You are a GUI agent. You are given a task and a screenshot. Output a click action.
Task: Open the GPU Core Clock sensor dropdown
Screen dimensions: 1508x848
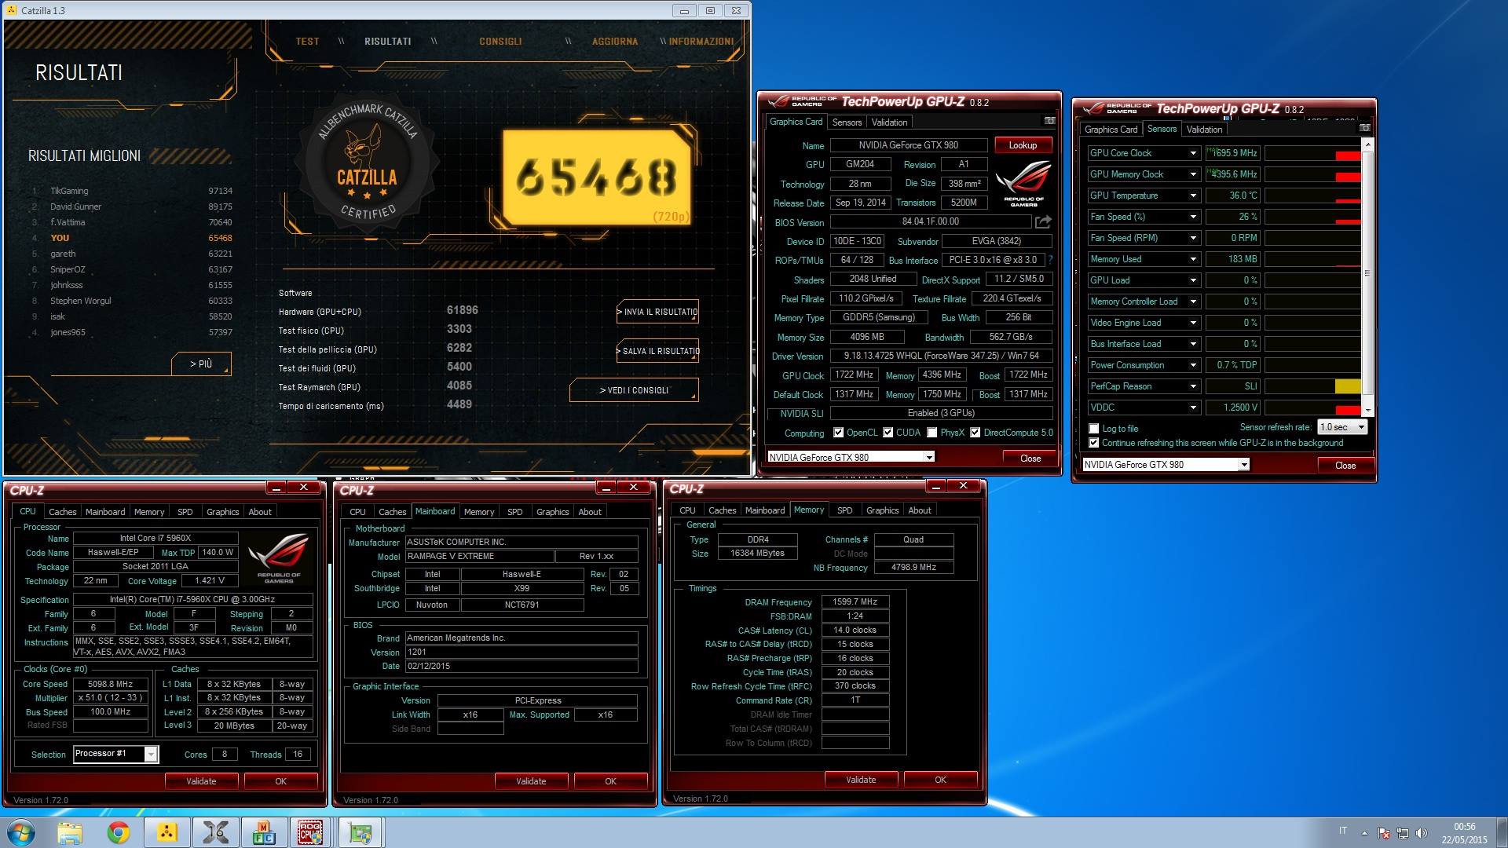tap(1193, 153)
